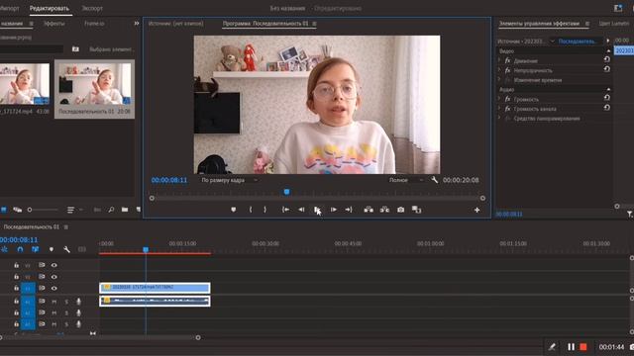Adjust Project panel thumbnail zoom slider

tap(30, 210)
